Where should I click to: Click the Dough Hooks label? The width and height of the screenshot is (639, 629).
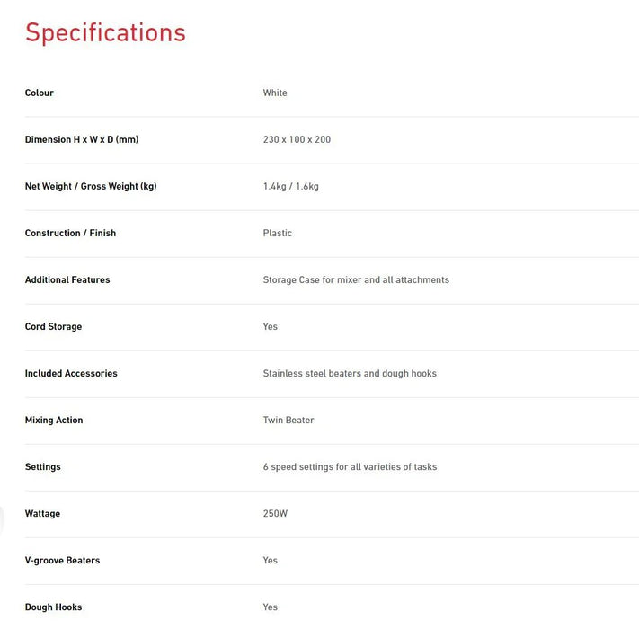(53, 607)
